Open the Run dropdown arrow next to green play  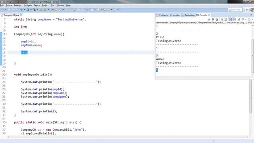[31, 10]
